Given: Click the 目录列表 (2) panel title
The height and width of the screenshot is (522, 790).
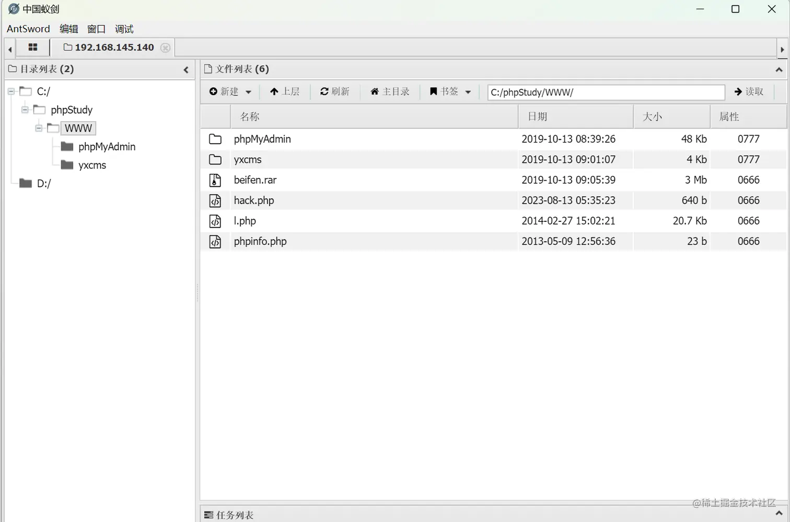Looking at the screenshot, I should [x=47, y=69].
